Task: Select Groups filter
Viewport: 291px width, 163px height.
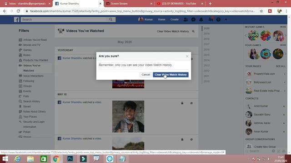Action: tap(25, 86)
